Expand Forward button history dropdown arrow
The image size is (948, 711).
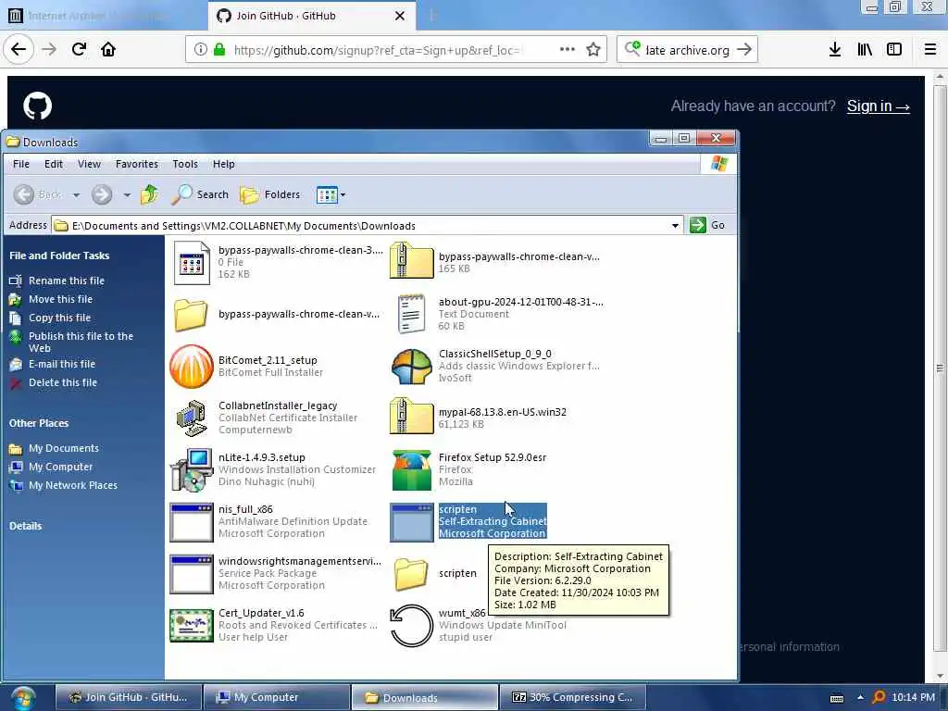126,194
